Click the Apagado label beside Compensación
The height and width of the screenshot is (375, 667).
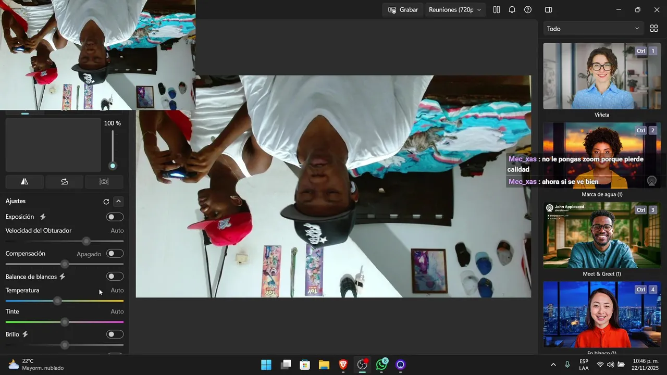pyautogui.click(x=89, y=254)
